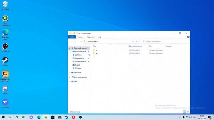Select Видео in navigation pane

click(78, 65)
